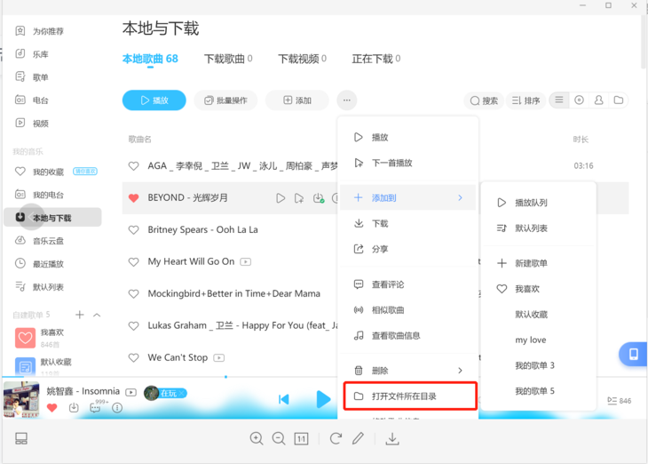
Task: Switch to the artist view icon
Action: click(598, 100)
